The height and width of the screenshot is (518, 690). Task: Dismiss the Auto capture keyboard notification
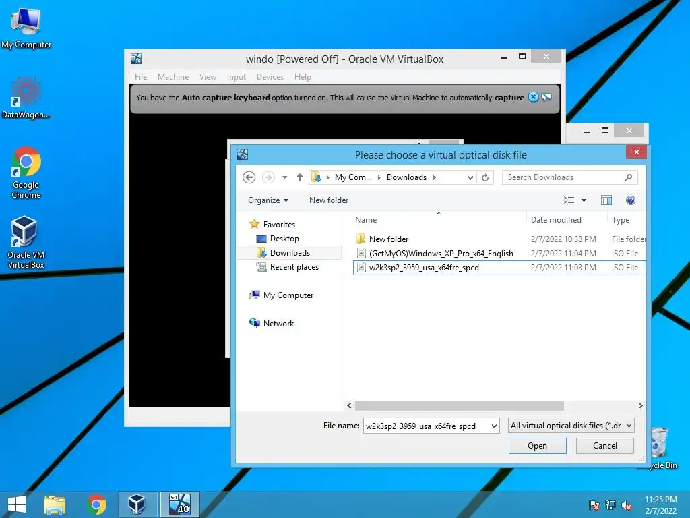click(533, 97)
